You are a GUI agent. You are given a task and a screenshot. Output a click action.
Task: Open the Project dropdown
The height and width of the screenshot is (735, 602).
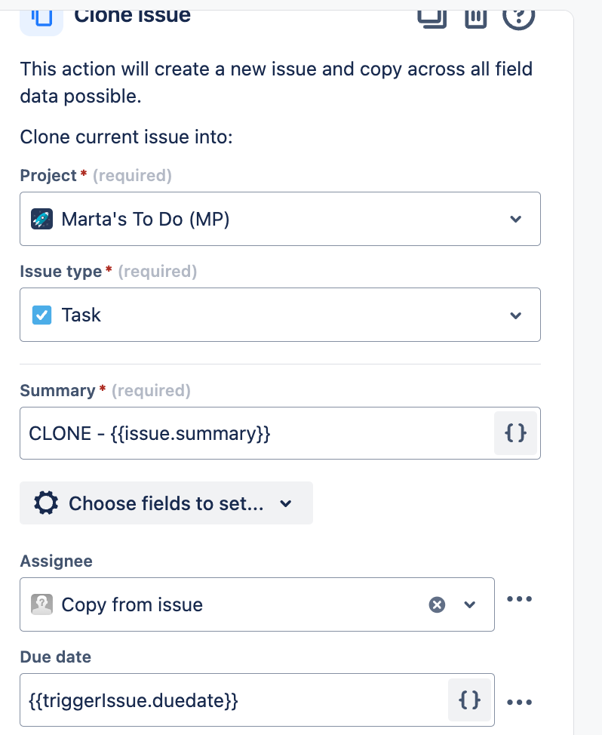pyautogui.click(x=515, y=219)
